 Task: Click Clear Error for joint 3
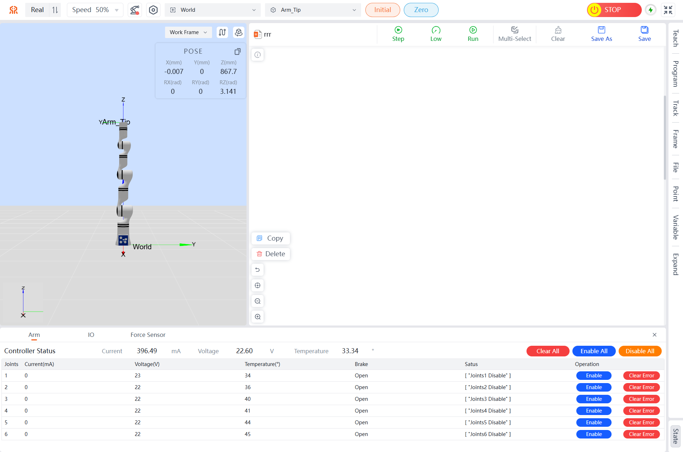(641, 399)
